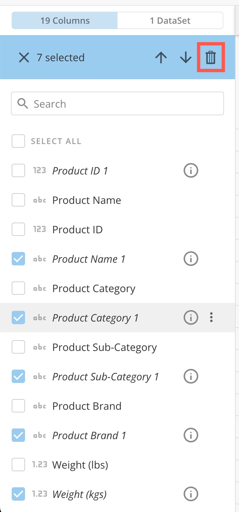
Task: View info for Product Category 1
Action: (191, 317)
